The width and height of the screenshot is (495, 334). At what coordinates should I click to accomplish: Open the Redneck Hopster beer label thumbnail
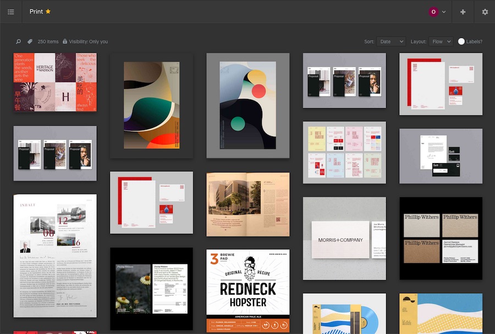pyautogui.click(x=248, y=291)
